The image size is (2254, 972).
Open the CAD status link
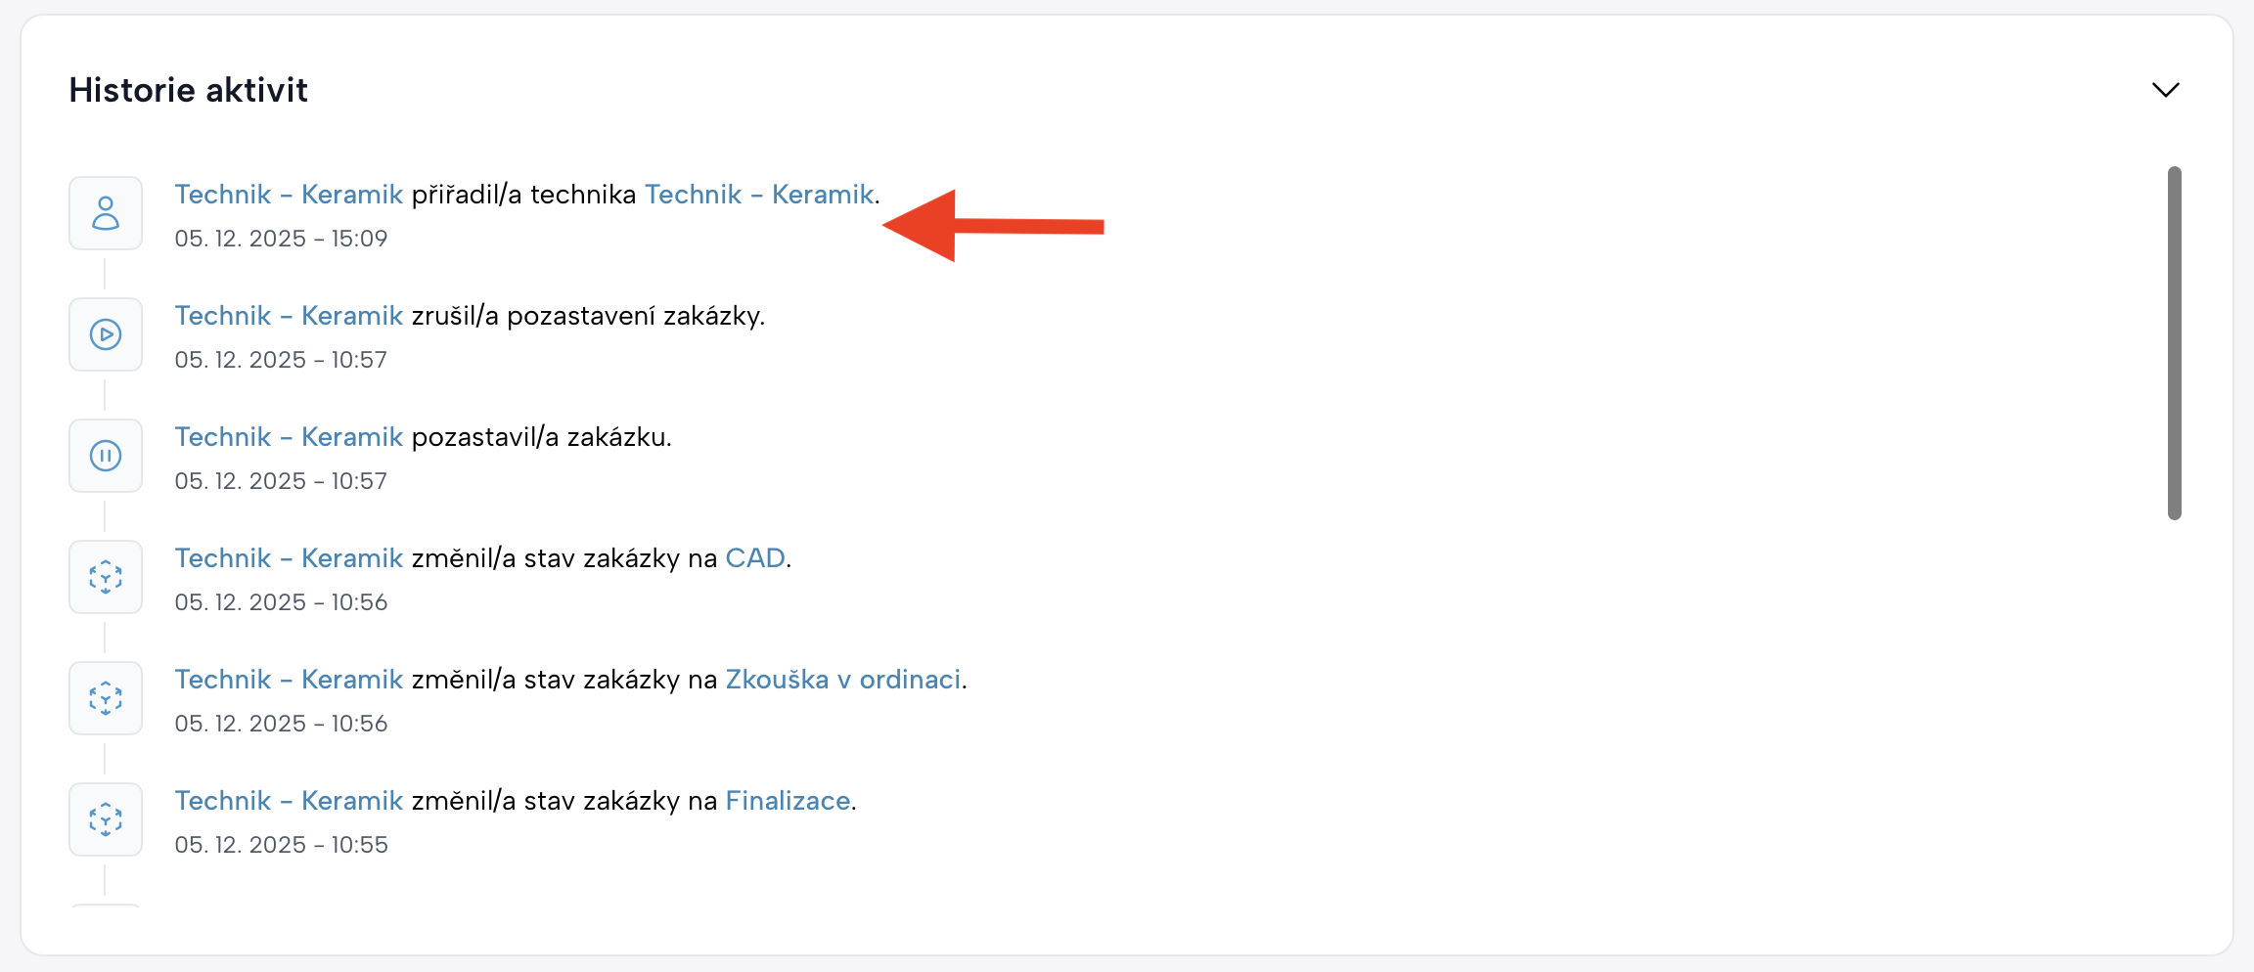click(x=754, y=558)
